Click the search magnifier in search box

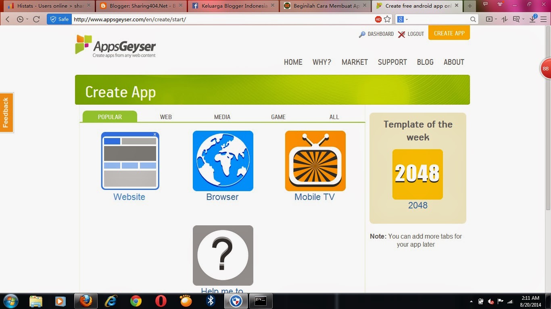coord(473,19)
